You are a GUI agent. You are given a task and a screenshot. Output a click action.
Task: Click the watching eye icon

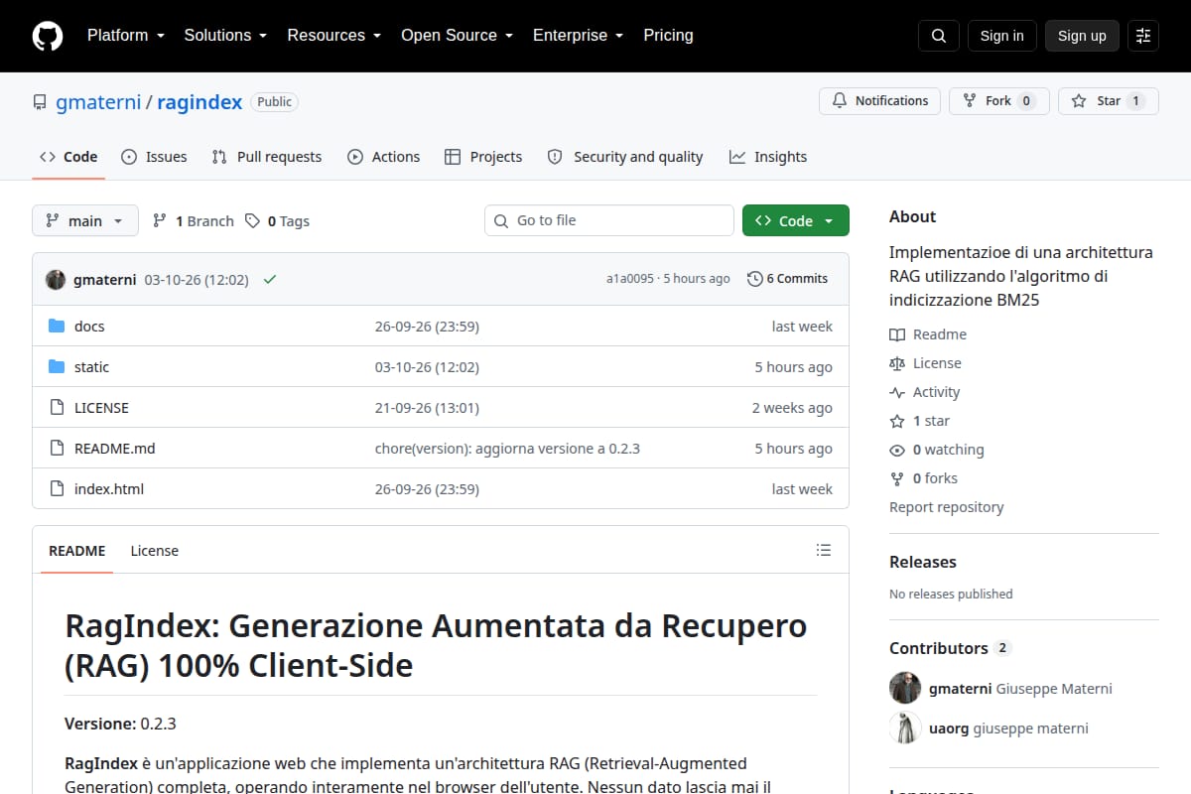point(897,450)
